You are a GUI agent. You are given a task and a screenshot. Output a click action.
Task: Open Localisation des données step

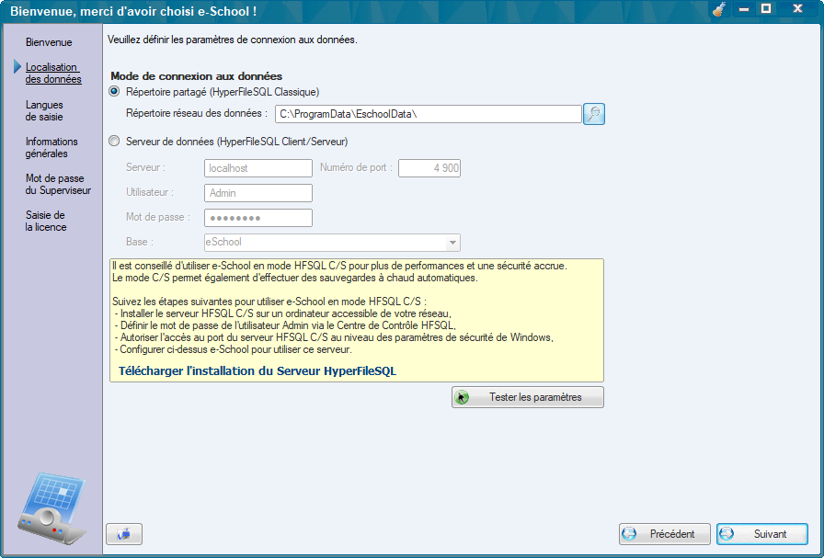53,73
